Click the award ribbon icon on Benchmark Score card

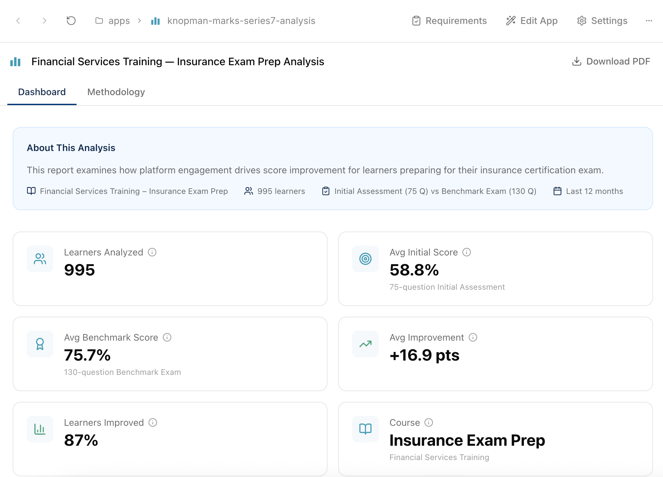click(40, 344)
